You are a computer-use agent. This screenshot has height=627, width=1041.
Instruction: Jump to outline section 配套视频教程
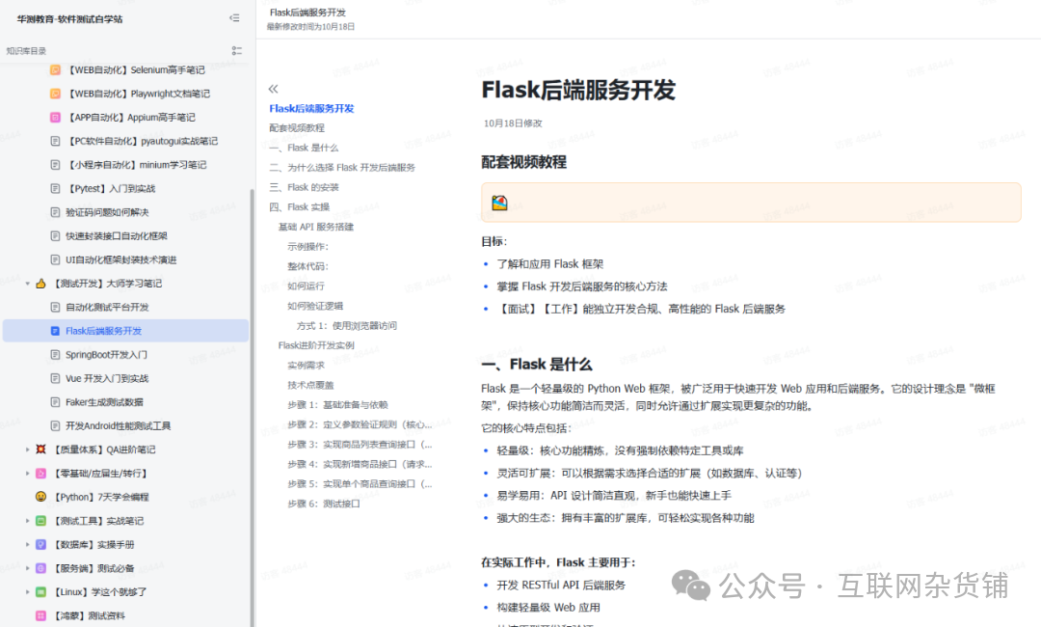pos(297,127)
